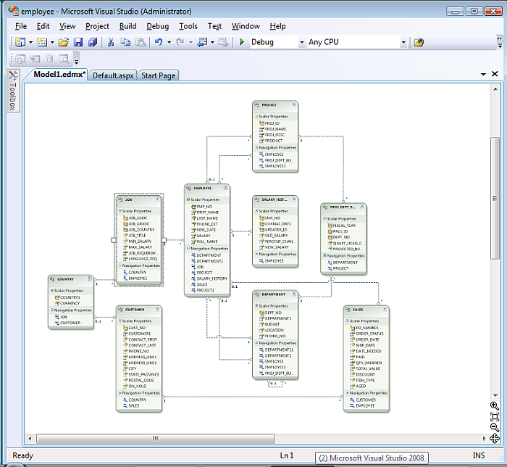Click the Zoom In diagram icon

coord(495,406)
